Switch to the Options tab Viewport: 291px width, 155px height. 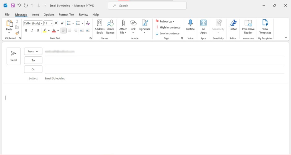pyautogui.click(x=49, y=15)
